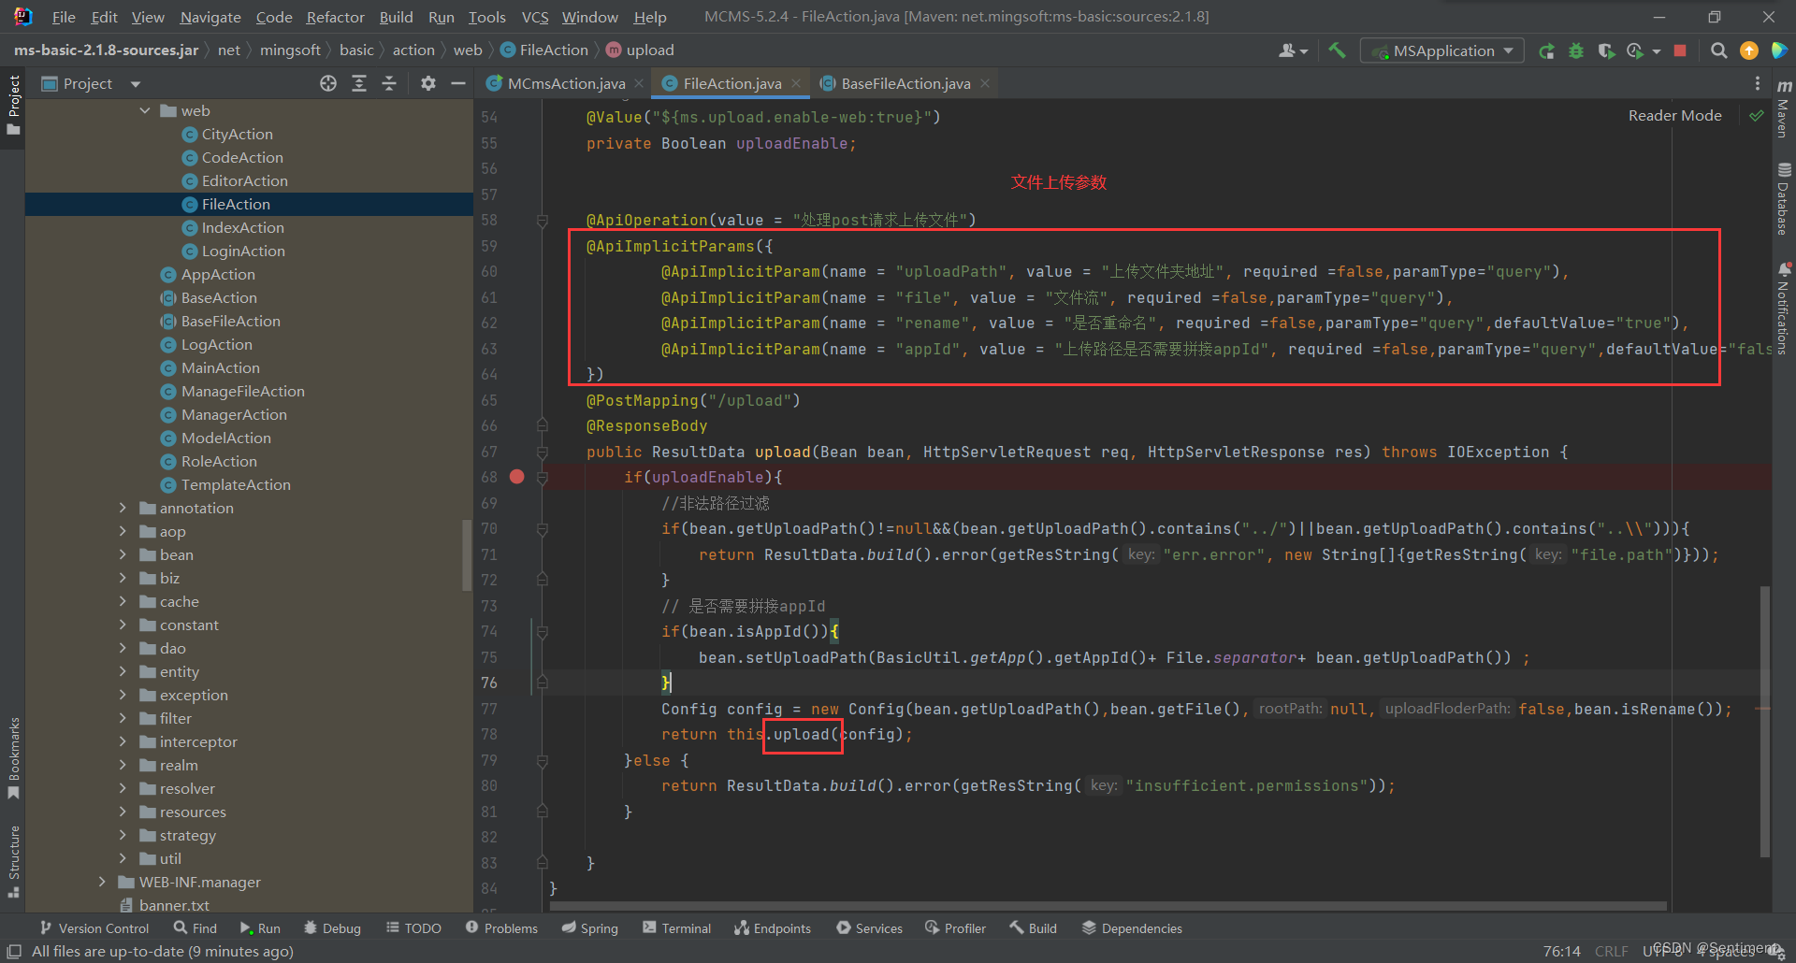Click Expand All icon in Project panel
Image resolution: width=1796 pixels, height=963 pixels.
[x=359, y=83]
